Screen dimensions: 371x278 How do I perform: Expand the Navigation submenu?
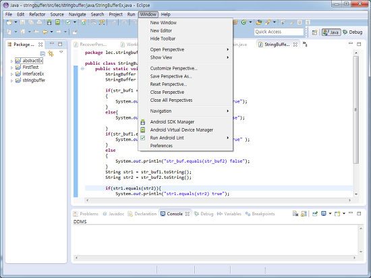click(x=185, y=111)
